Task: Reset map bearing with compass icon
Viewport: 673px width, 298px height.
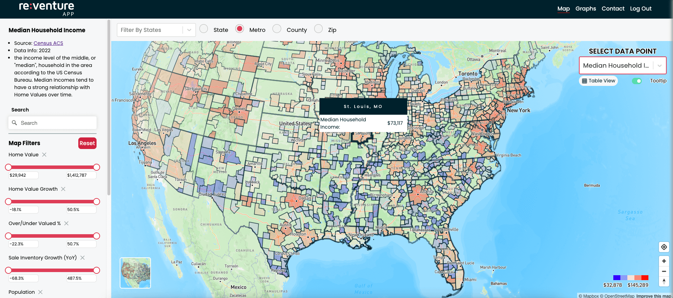Action: (x=664, y=282)
